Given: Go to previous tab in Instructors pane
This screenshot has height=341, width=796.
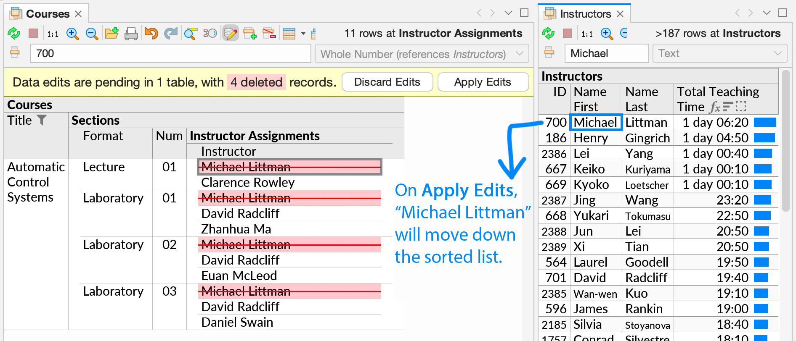Looking at the screenshot, I should (x=737, y=13).
